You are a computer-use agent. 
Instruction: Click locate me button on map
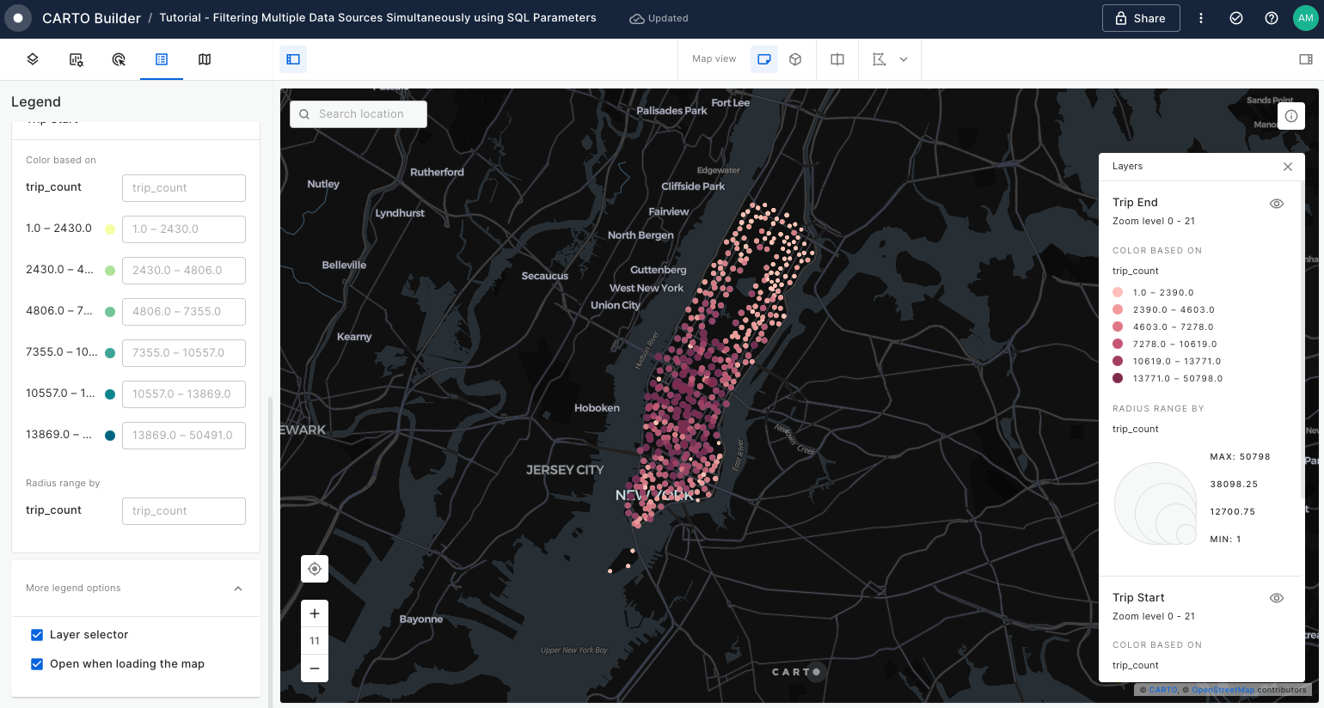[x=315, y=569]
